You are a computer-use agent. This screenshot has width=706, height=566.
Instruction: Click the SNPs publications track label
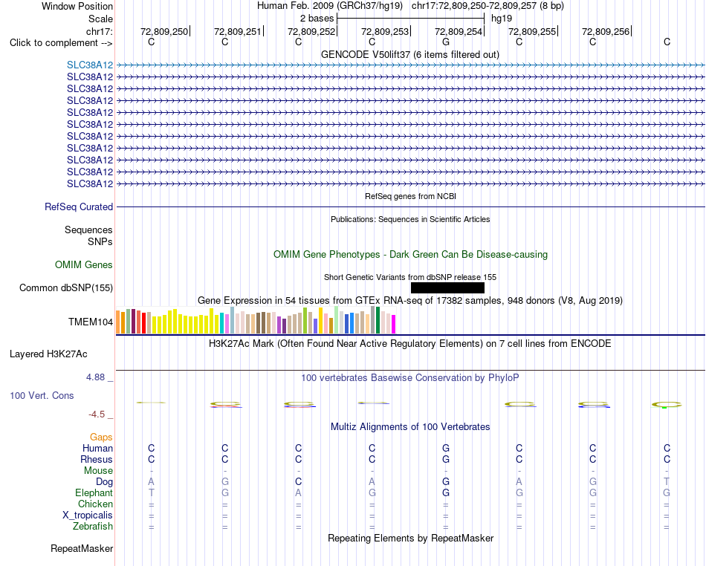tap(100, 241)
